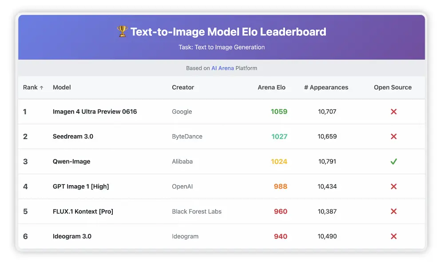Click the Imagen 4 Ultra Preview 0616 model name
The height and width of the screenshot is (264, 444).
point(95,112)
